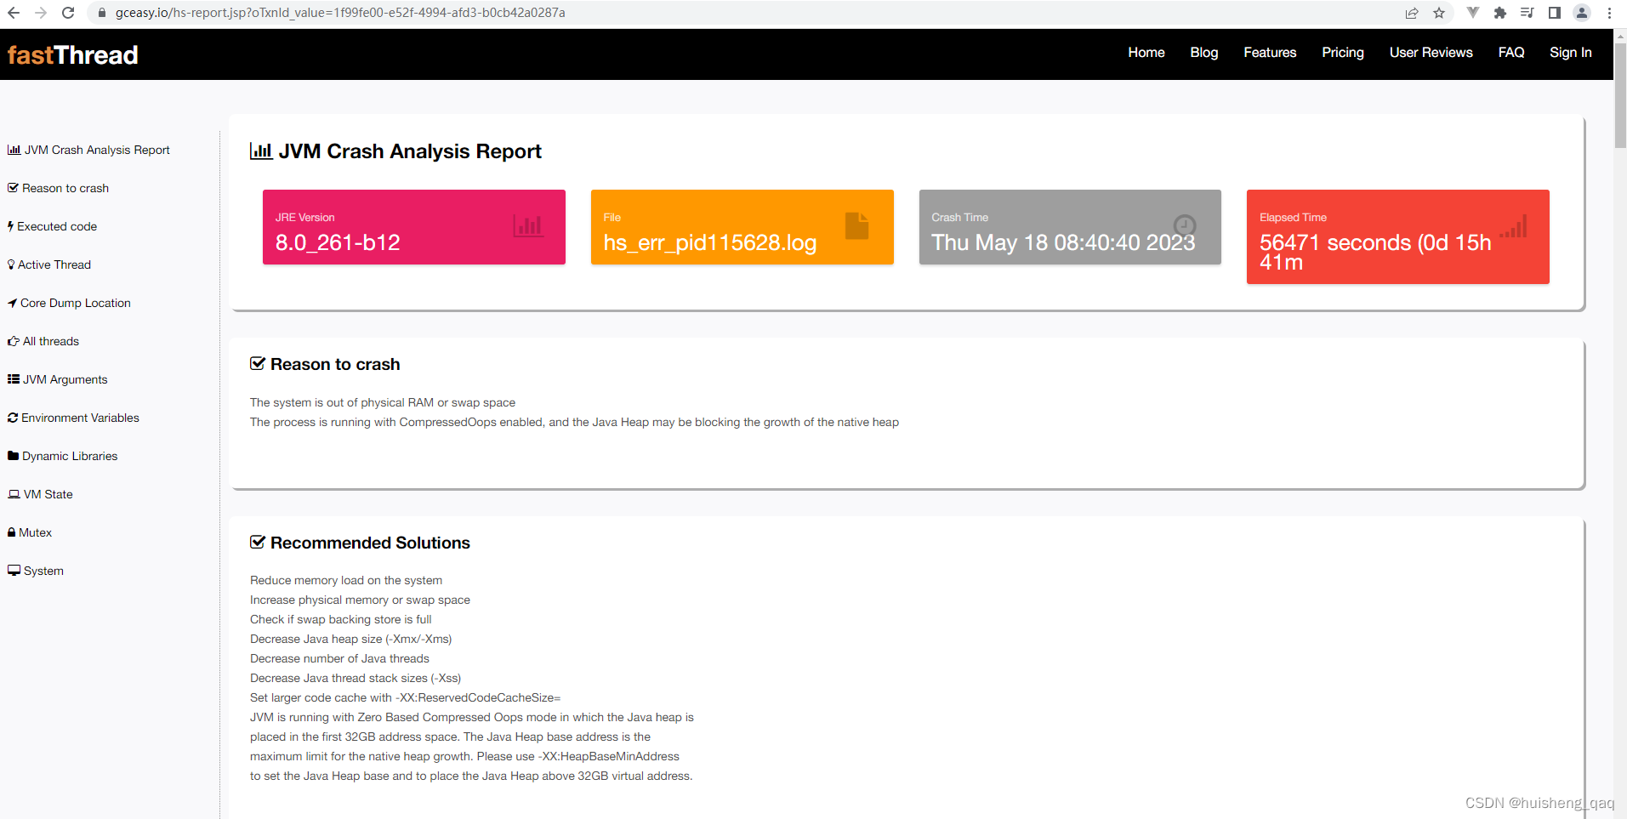Open the extensions puzzle icon
This screenshot has height=819, width=1627.
click(x=1500, y=13)
